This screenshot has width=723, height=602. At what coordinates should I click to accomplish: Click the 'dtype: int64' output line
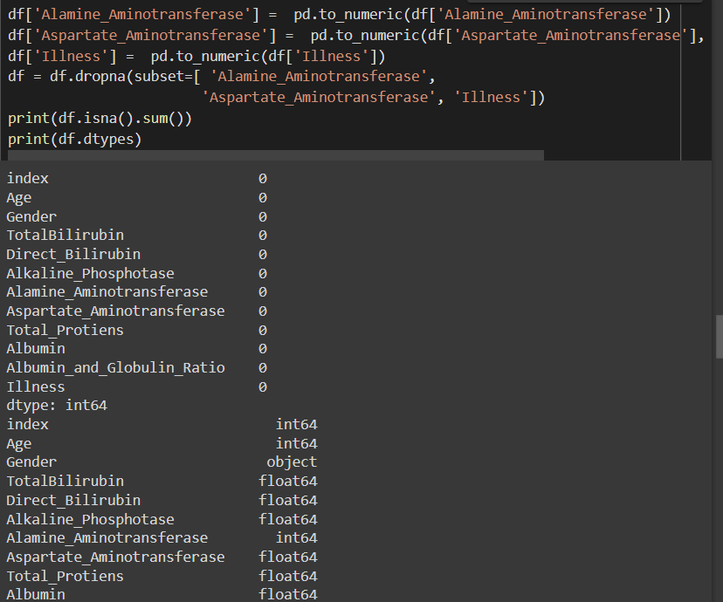57,406
